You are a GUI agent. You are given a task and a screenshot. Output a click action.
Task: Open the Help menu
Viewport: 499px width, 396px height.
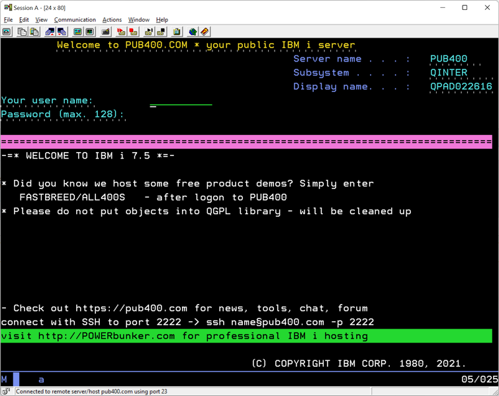point(162,20)
